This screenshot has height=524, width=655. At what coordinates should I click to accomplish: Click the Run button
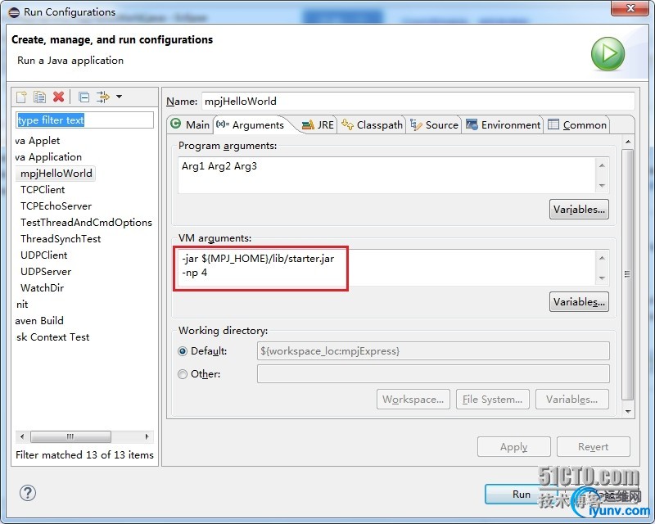(522, 495)
